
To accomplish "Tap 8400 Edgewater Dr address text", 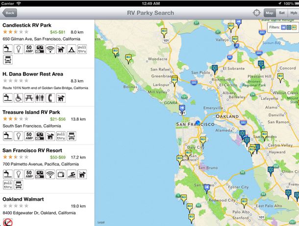I will click(39, 213).
